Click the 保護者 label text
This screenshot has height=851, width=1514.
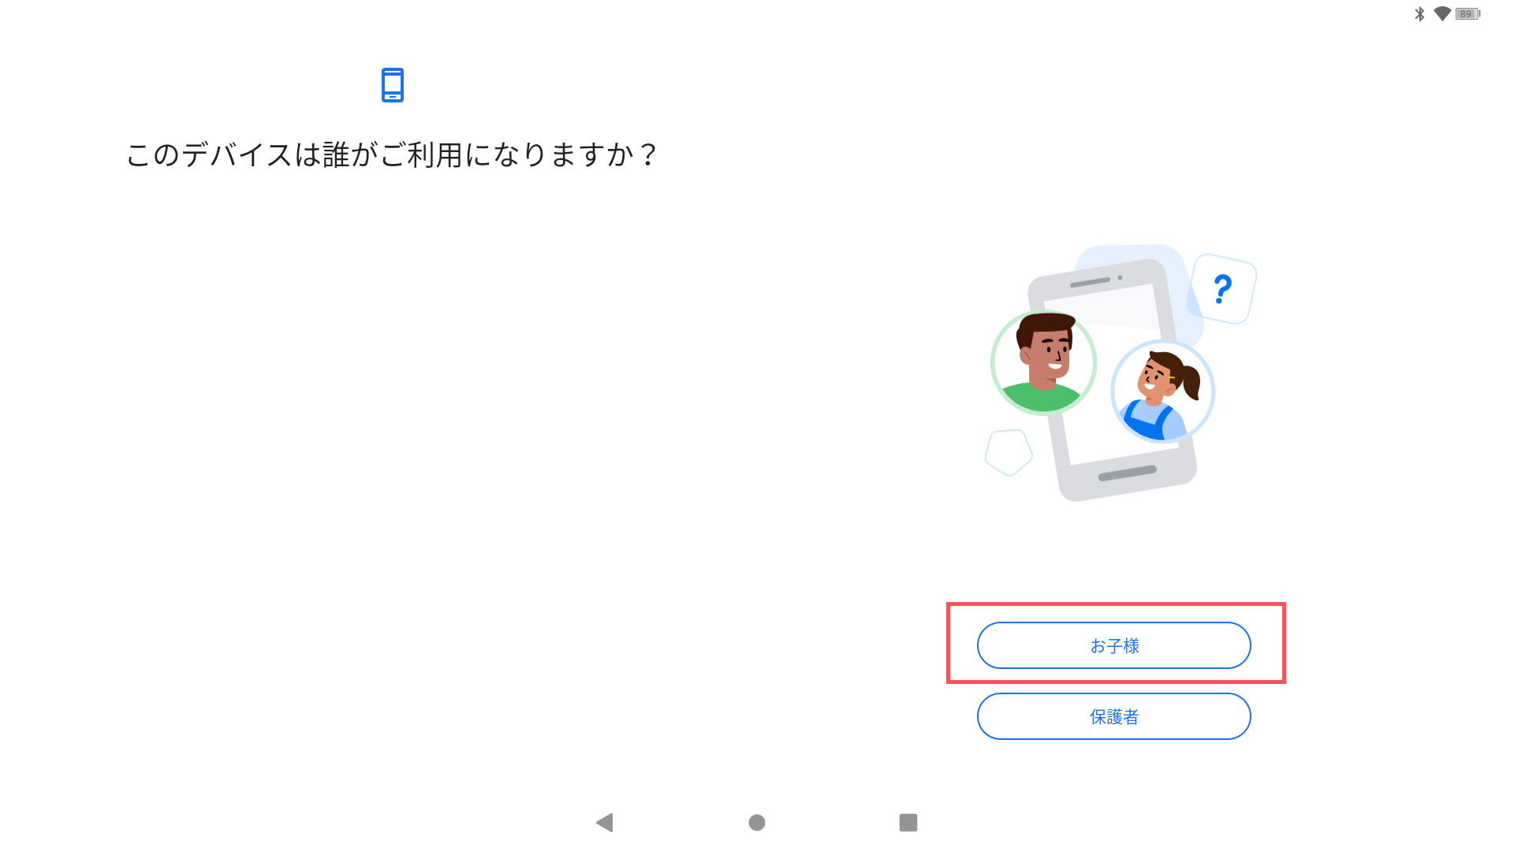[1114, 717]
